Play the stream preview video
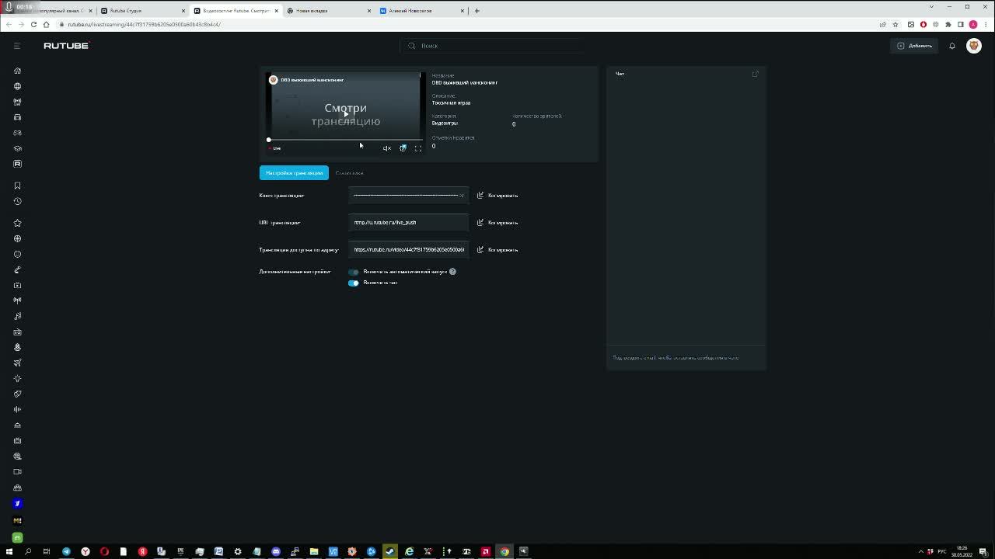 (346, 114)
